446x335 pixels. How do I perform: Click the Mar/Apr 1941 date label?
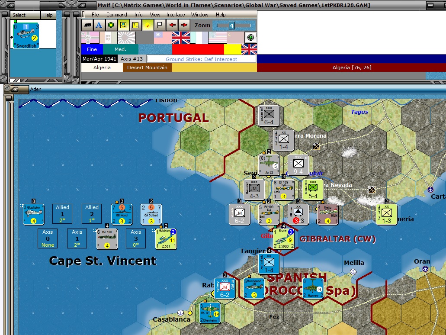[99, 59]
